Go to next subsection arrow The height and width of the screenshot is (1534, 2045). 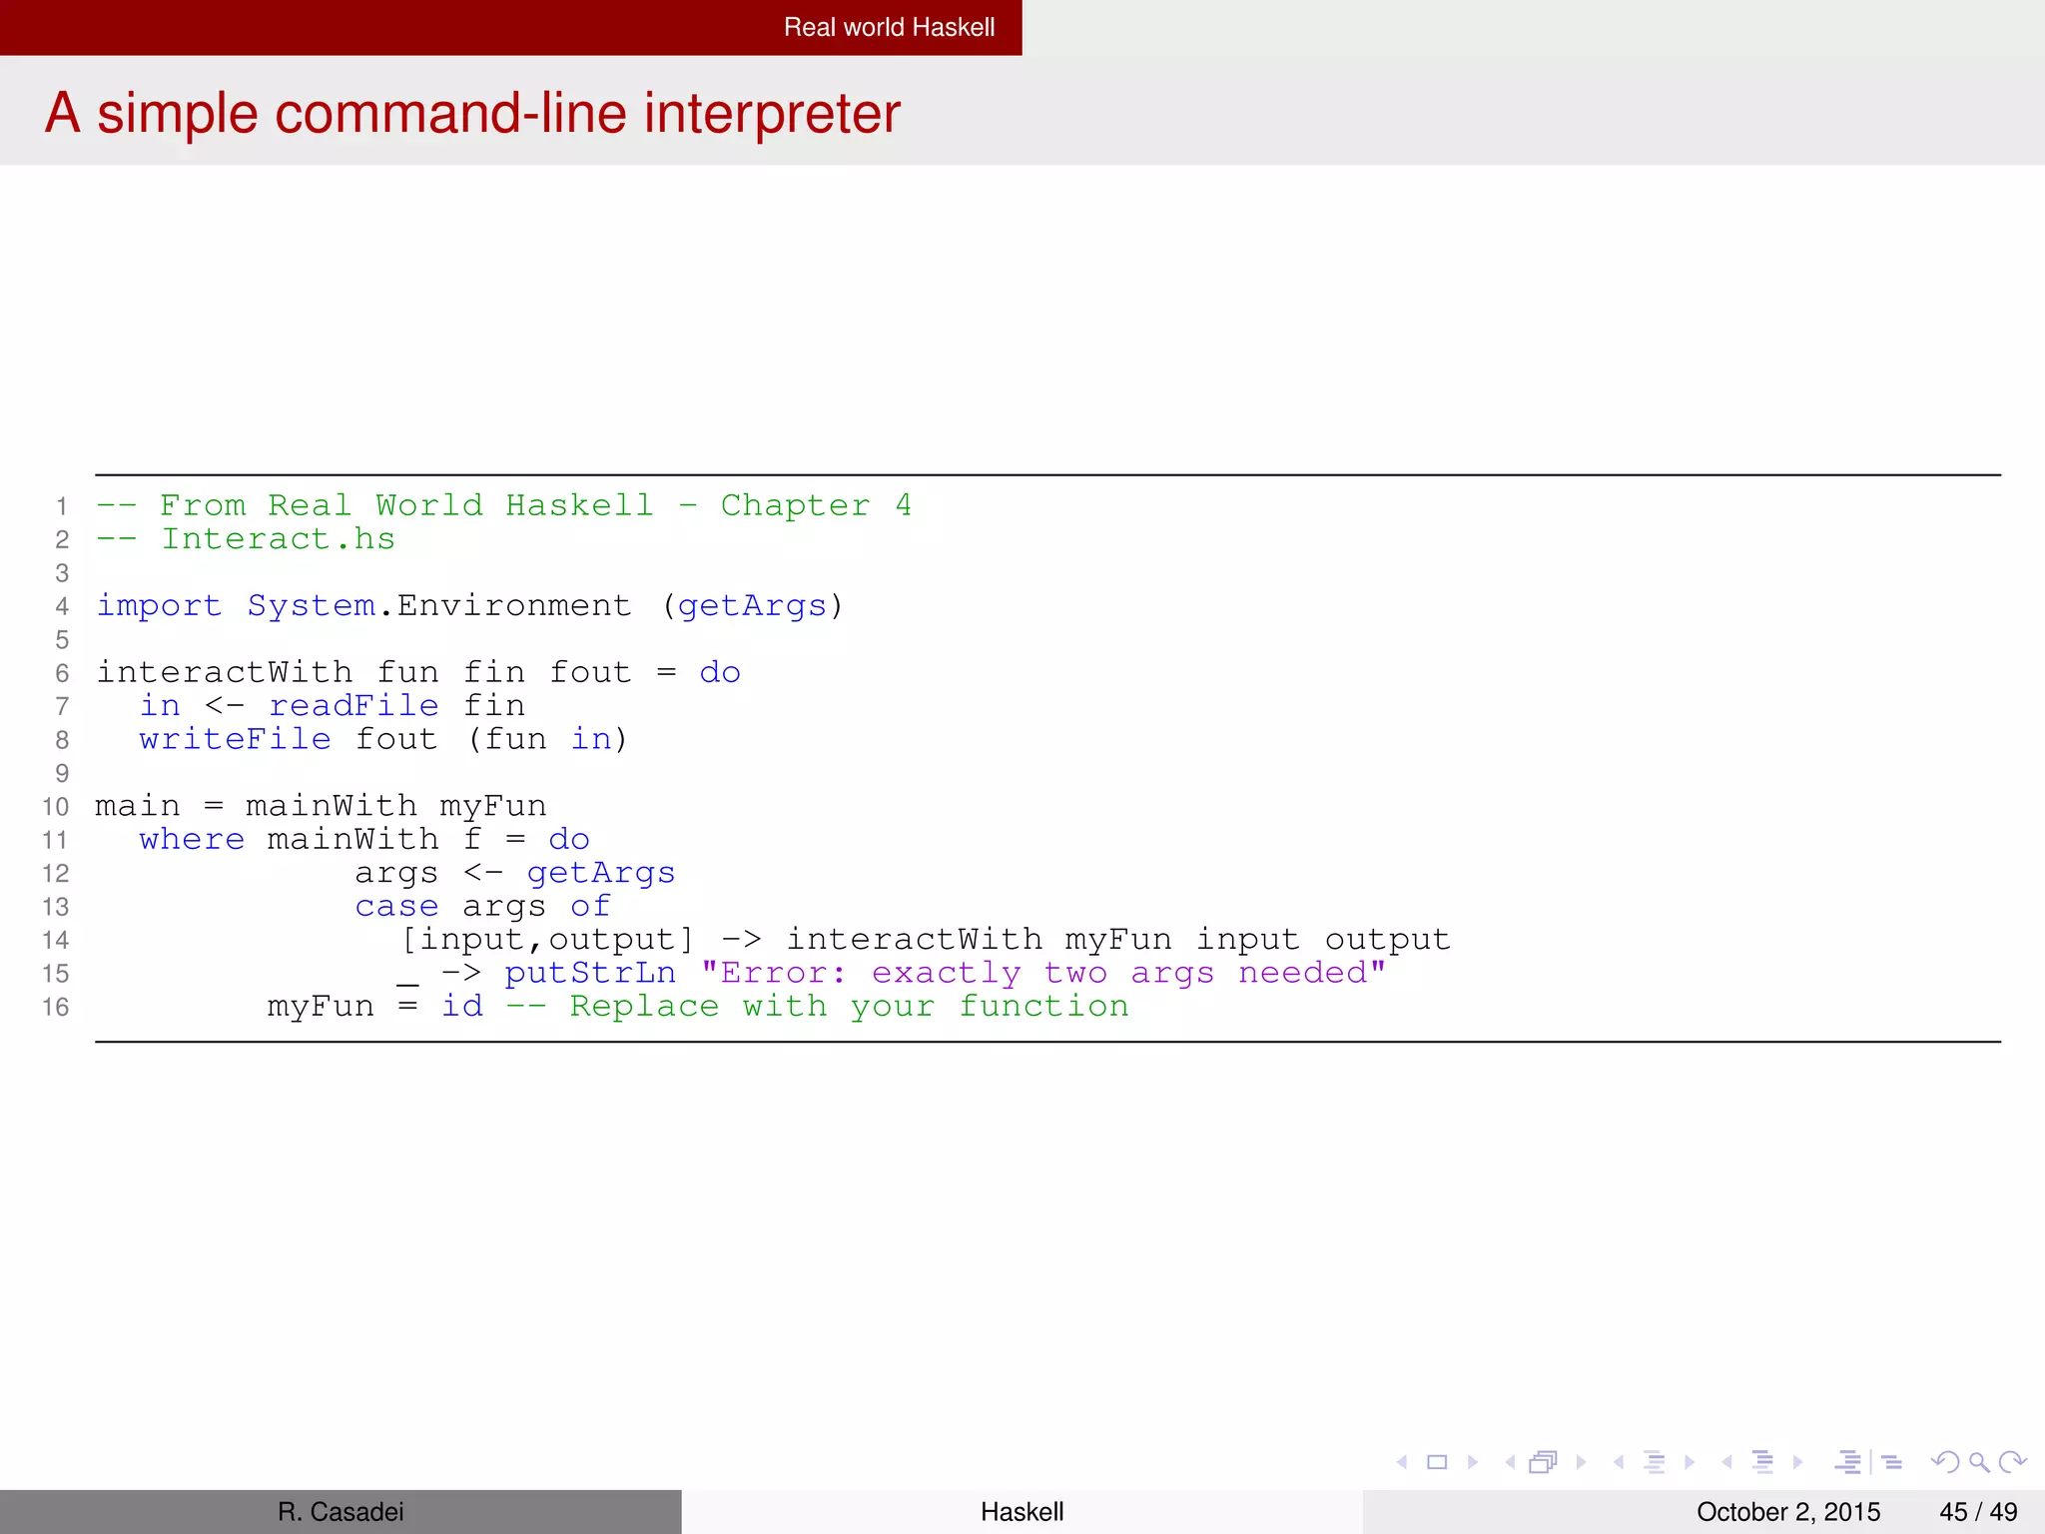coord(1690,1462)
